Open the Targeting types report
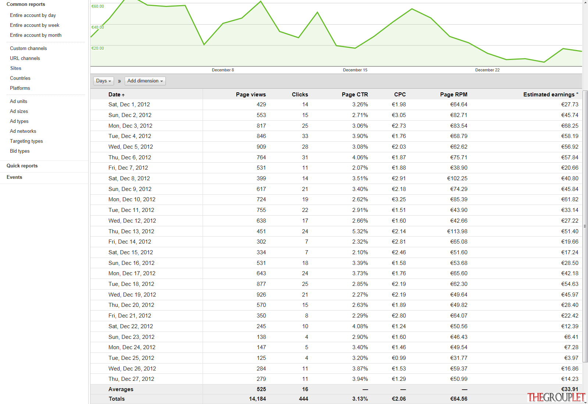The height and width of the screenshot is (404, 588). tap(26, 141)
